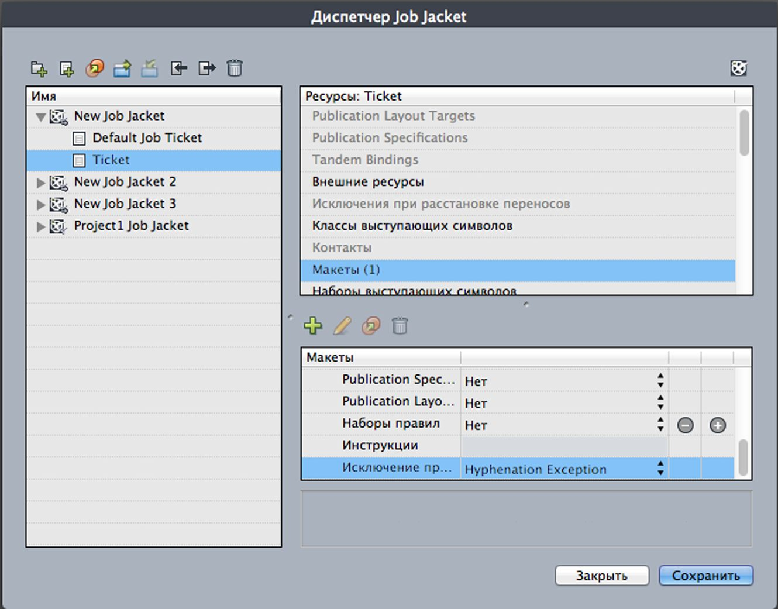The width and height of the screenshot is (778, 609).
Task: Select New Job Jacket 2 in the list
Action: 154,182
